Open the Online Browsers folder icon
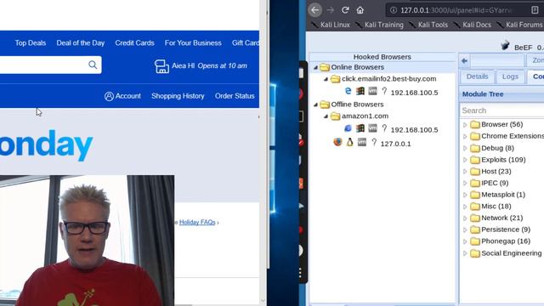 click(325, 67)
